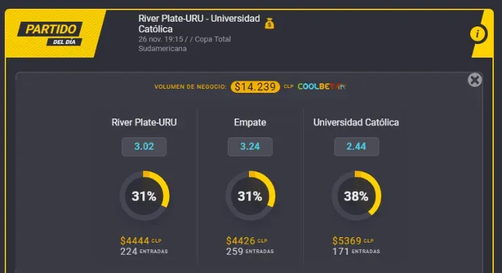Click the Empate outcome label

[x=250, y=123]
